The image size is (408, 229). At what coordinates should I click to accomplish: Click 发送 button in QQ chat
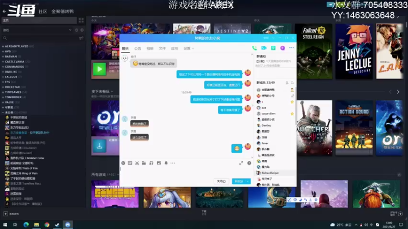[x=238, y=181]
